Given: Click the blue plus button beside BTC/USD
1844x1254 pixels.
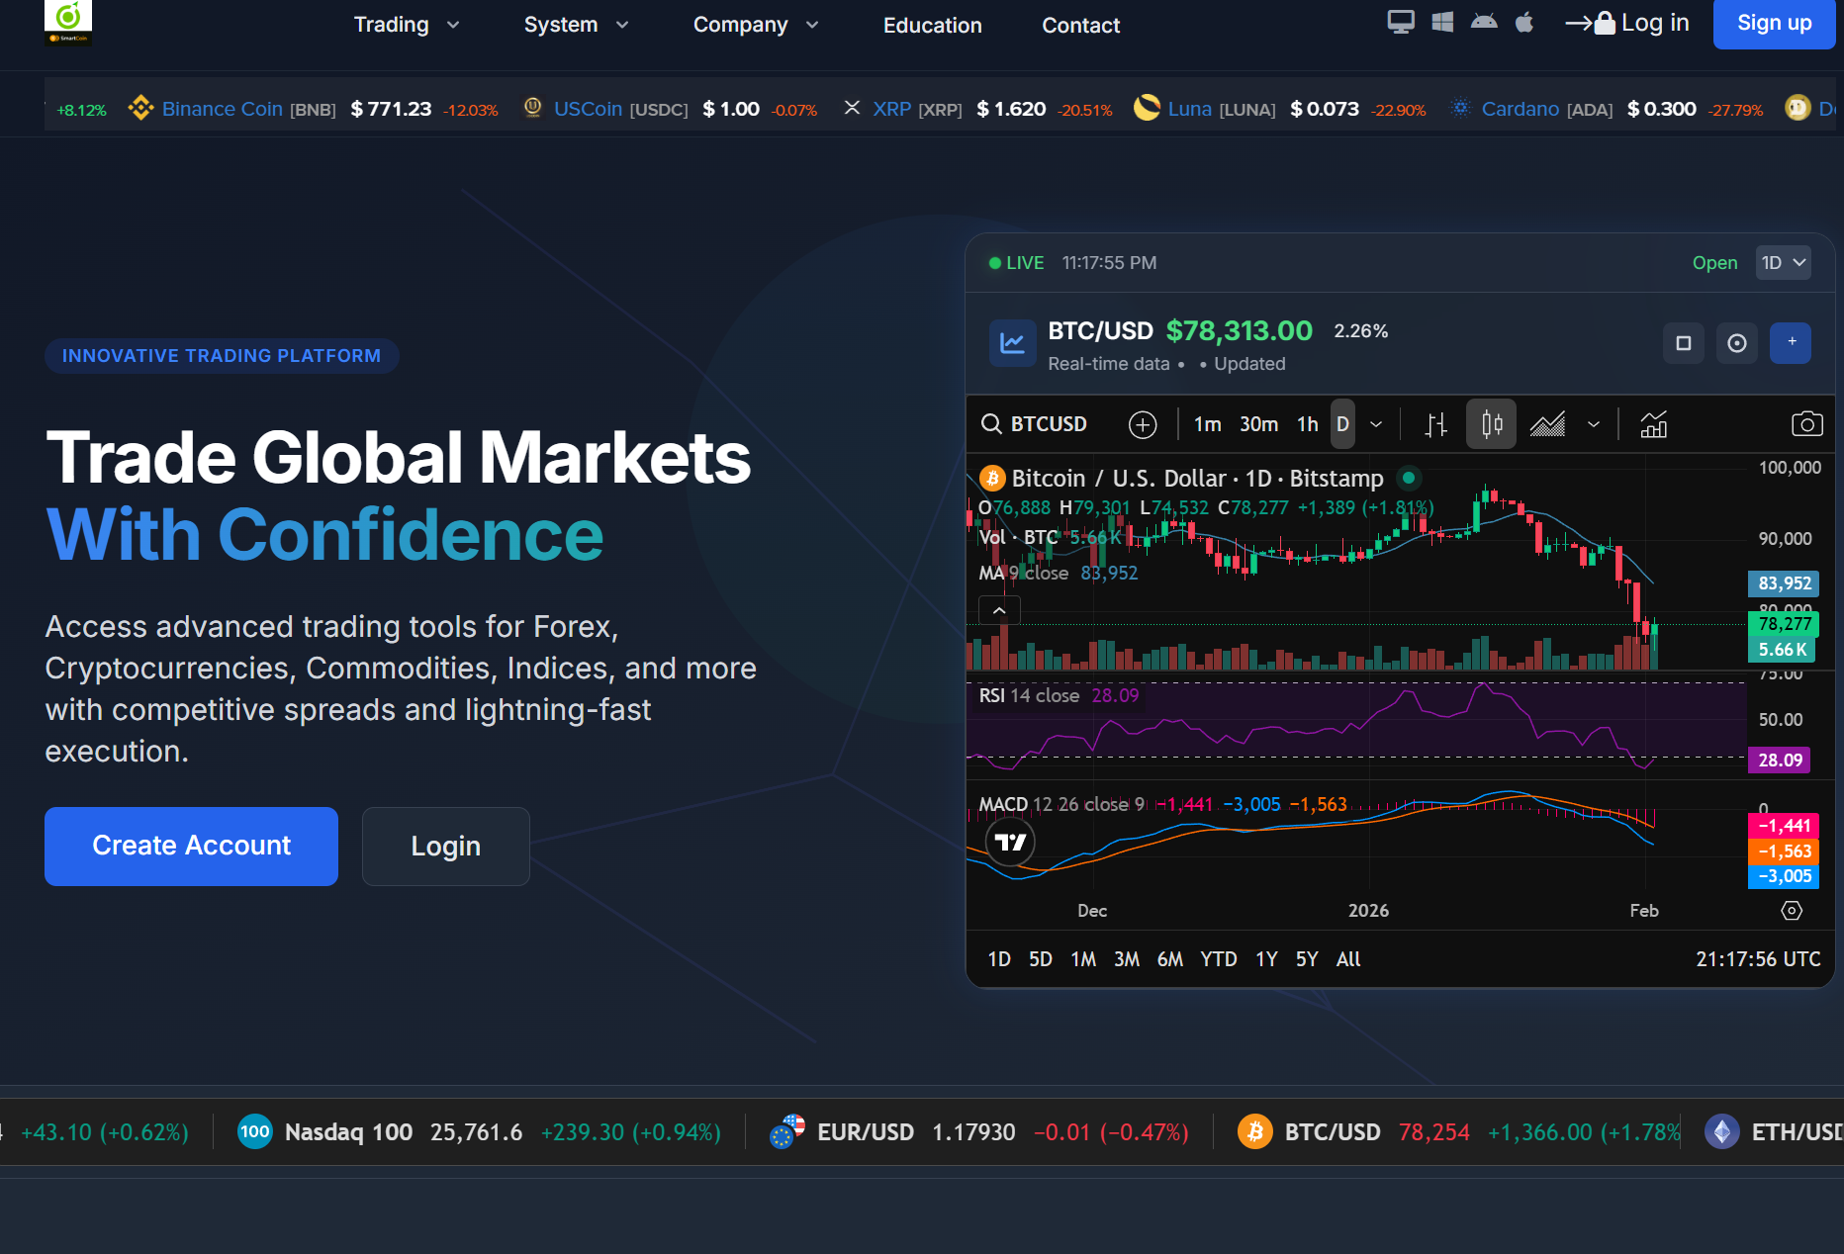Looking at the screenshot, I should 1791,342.
